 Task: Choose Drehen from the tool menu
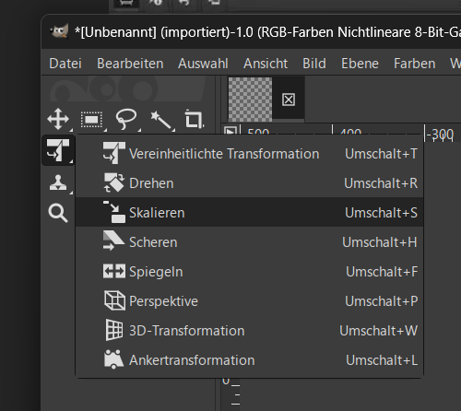point(250,183)
